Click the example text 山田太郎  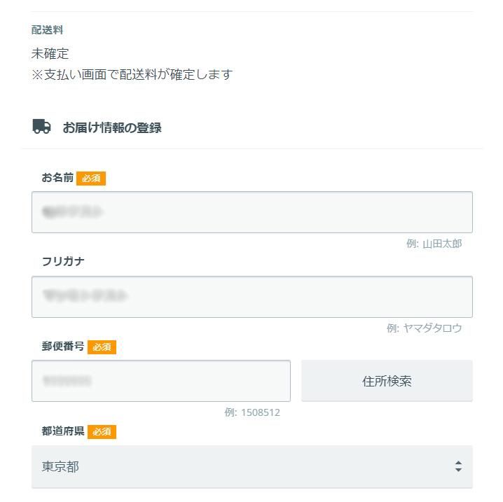click(x=441, y=244)
